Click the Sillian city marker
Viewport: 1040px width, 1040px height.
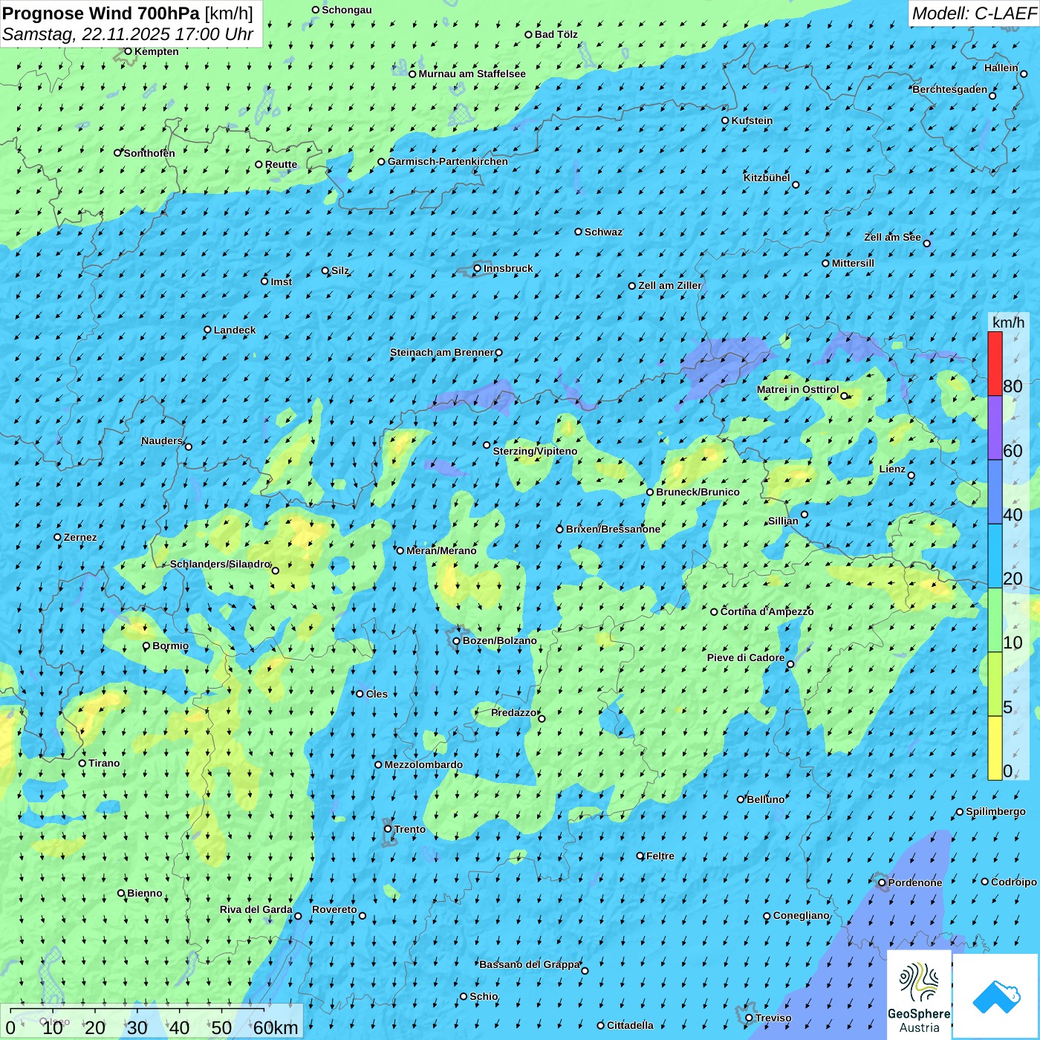tap(805, 514)
